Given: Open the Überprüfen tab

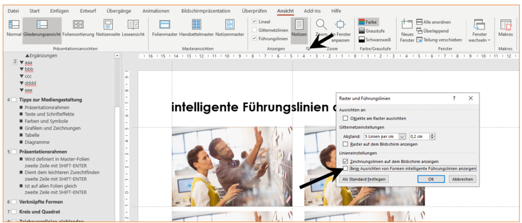Looking at the screenshot, I should click(254, 11).
